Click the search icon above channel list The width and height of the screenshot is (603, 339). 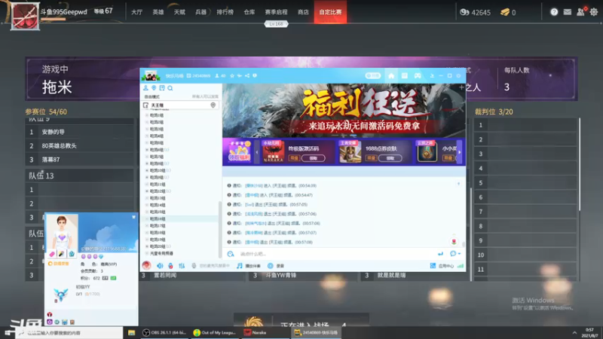tap(170, 88)
